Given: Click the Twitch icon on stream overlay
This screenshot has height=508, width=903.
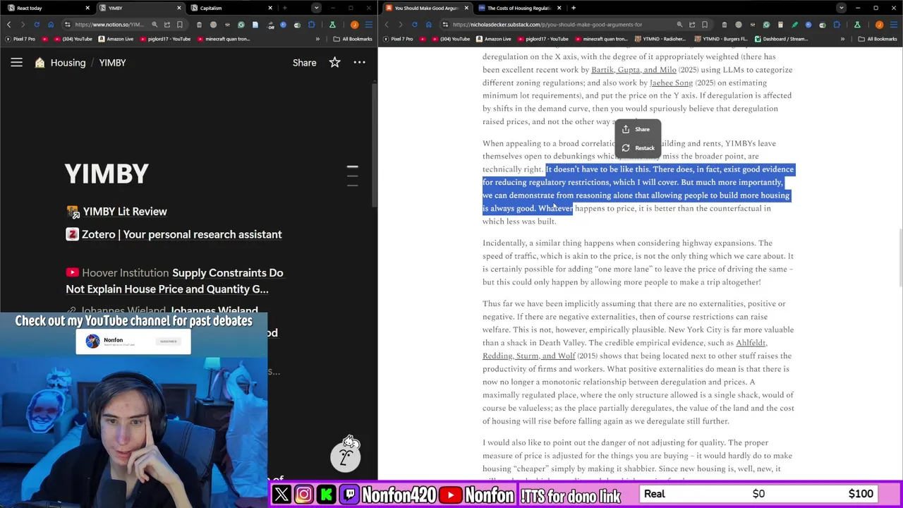Looking at the screenshot, I should [349, 495].
